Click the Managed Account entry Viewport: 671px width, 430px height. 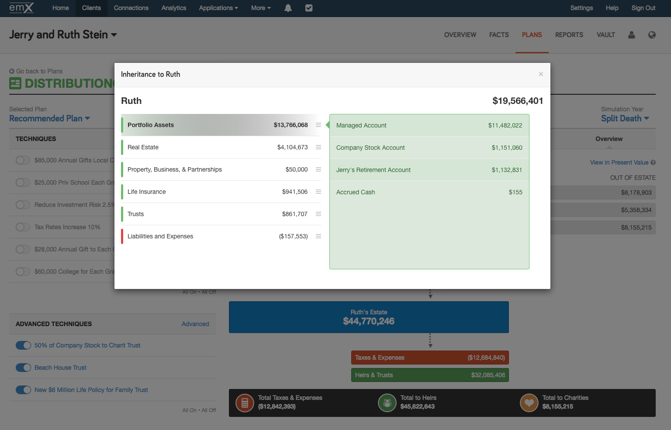tap(429, 125)
